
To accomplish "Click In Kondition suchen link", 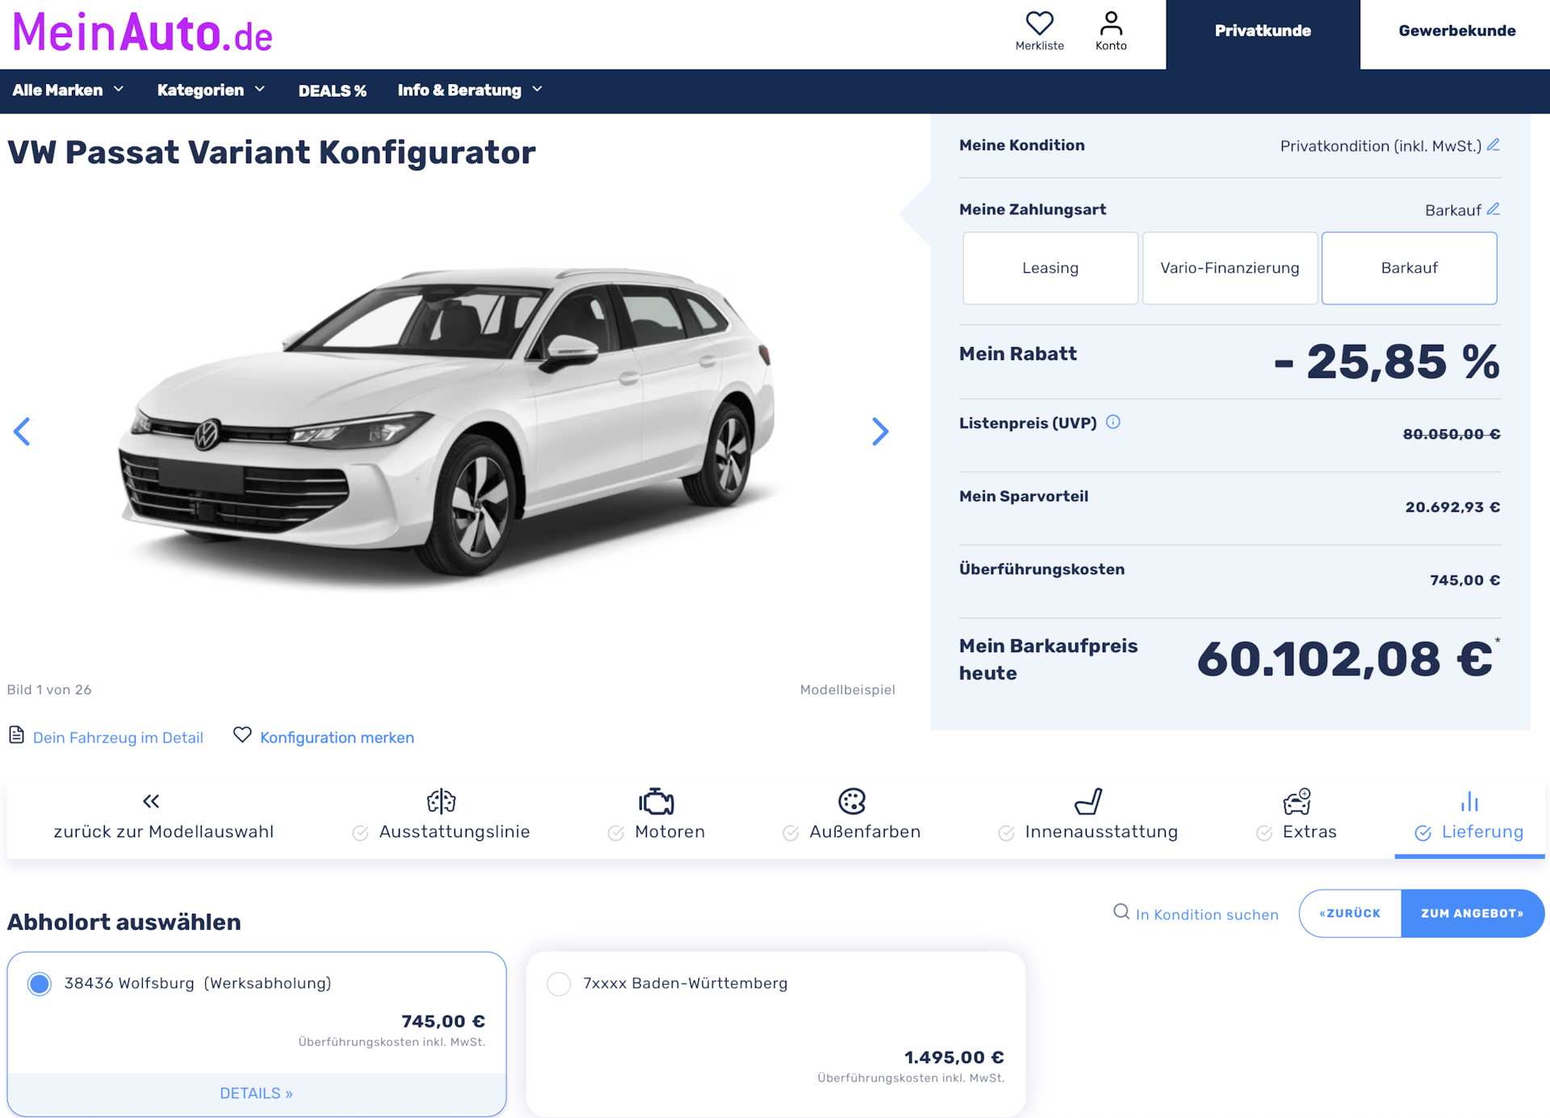I will coord(1207,914).
